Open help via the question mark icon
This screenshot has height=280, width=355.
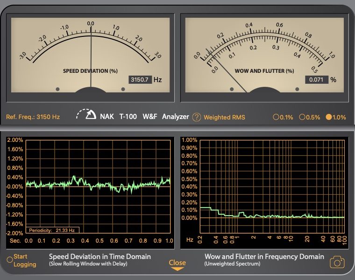pyautogui.click(x=197, y=117)
